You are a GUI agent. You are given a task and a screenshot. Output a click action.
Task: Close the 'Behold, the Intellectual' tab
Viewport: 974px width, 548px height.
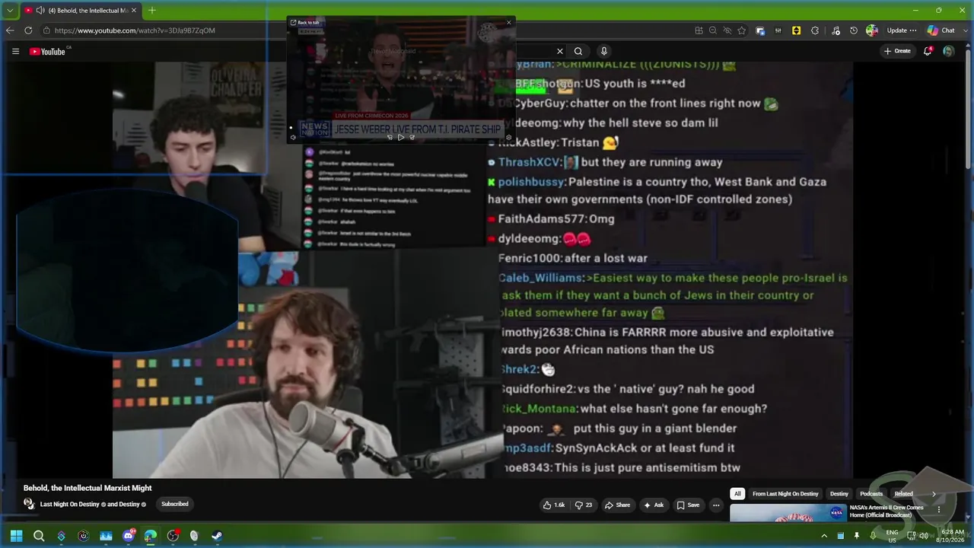pos(134,10)
